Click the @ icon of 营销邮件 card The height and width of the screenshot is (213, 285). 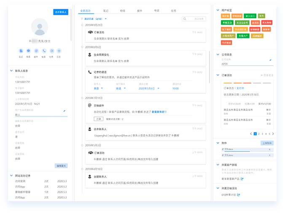90,105
